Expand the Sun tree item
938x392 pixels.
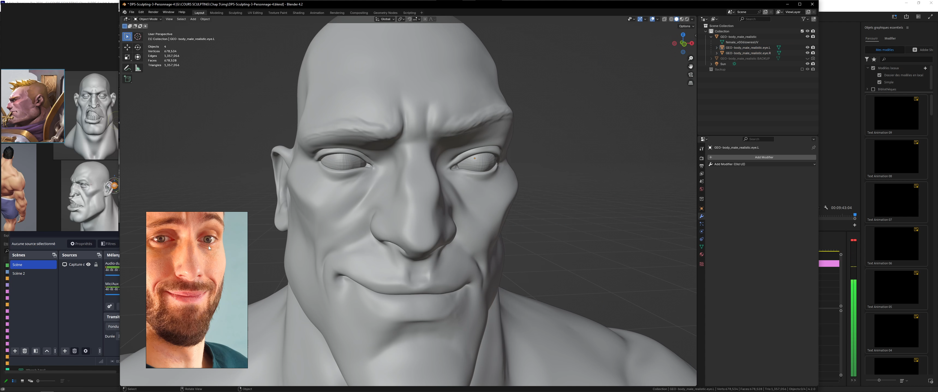pyautogui.click(x=711, y=64)
